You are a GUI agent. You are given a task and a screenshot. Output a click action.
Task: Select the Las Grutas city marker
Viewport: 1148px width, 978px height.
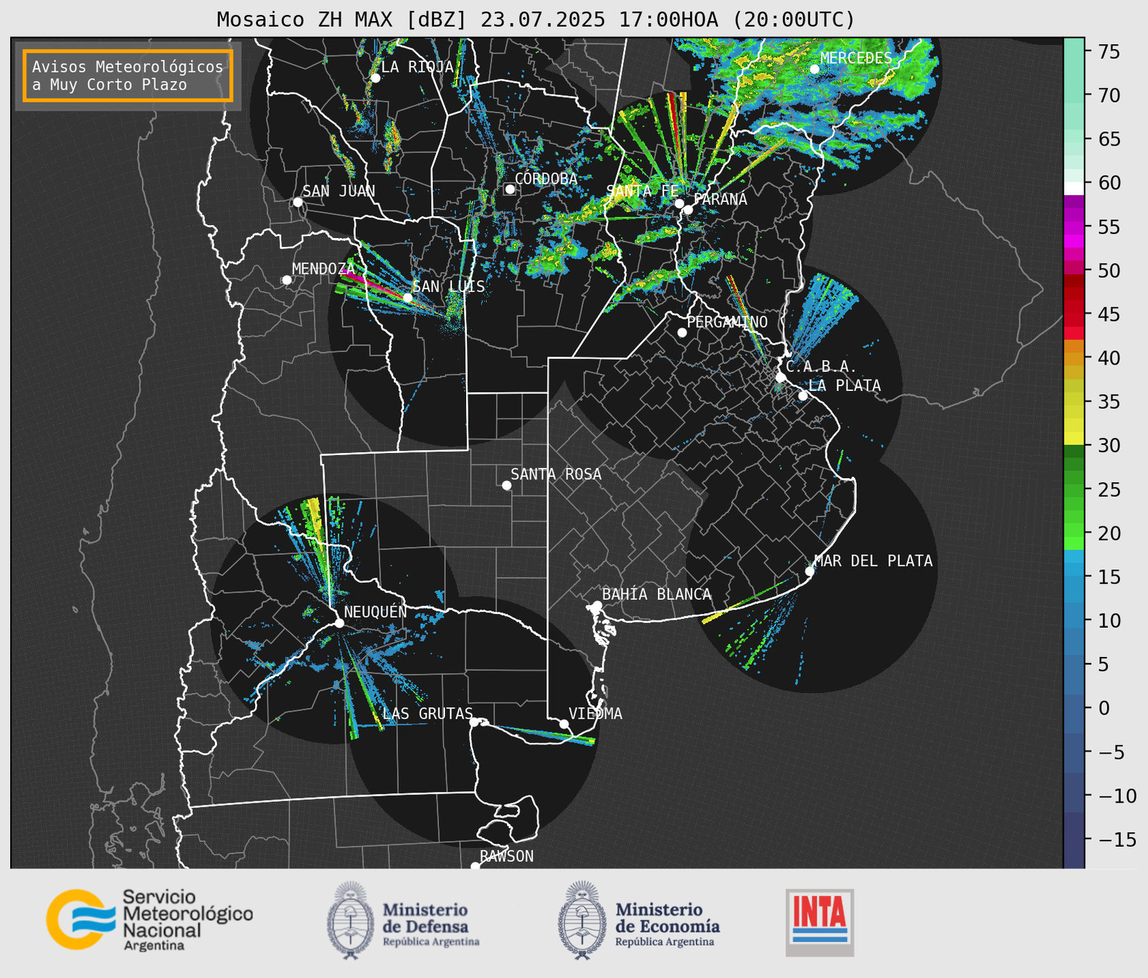point(474,722)
